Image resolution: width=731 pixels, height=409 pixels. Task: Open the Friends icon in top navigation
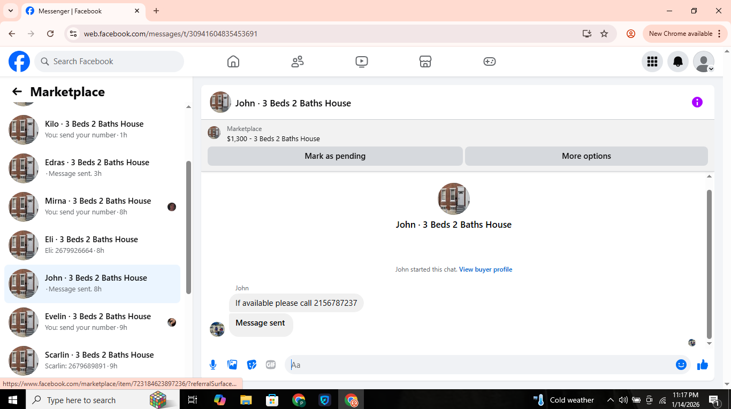coord(298,61)
